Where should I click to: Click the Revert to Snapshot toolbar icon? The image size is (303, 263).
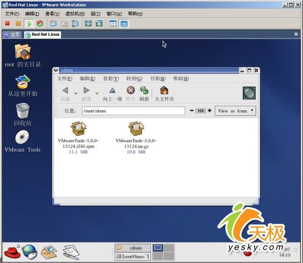(64, 24)
